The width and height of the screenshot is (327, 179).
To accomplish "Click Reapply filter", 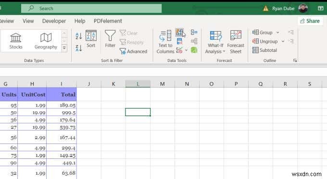I will click(132, 42).
